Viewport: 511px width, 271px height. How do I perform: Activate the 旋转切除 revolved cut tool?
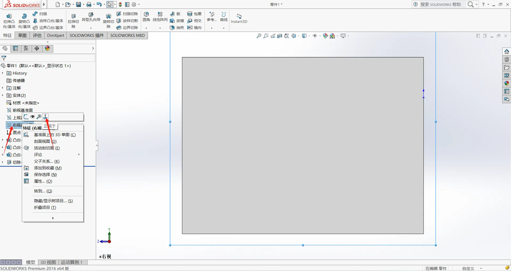click(109, 21)
